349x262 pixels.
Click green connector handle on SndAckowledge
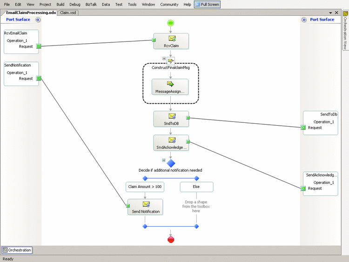coord(188,141)
